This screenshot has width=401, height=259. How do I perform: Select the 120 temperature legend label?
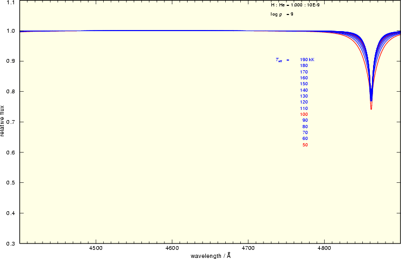[304, 102]
